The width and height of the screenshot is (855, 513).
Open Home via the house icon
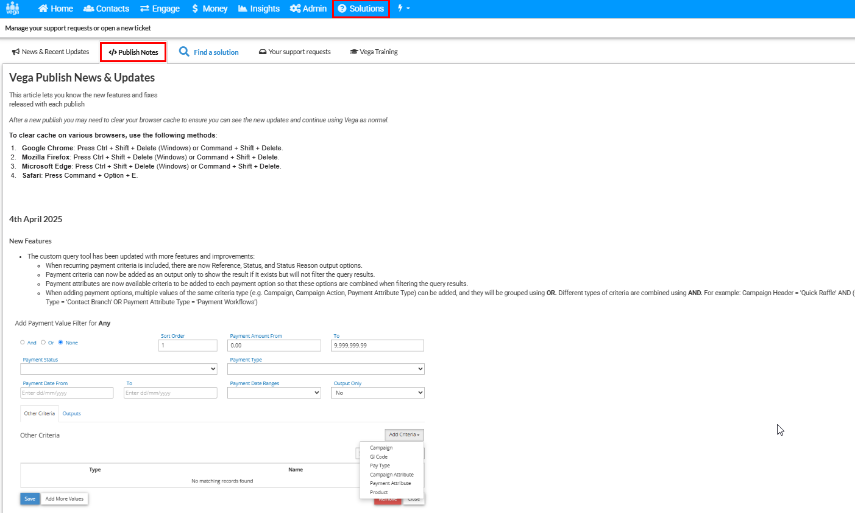[43, 9]
